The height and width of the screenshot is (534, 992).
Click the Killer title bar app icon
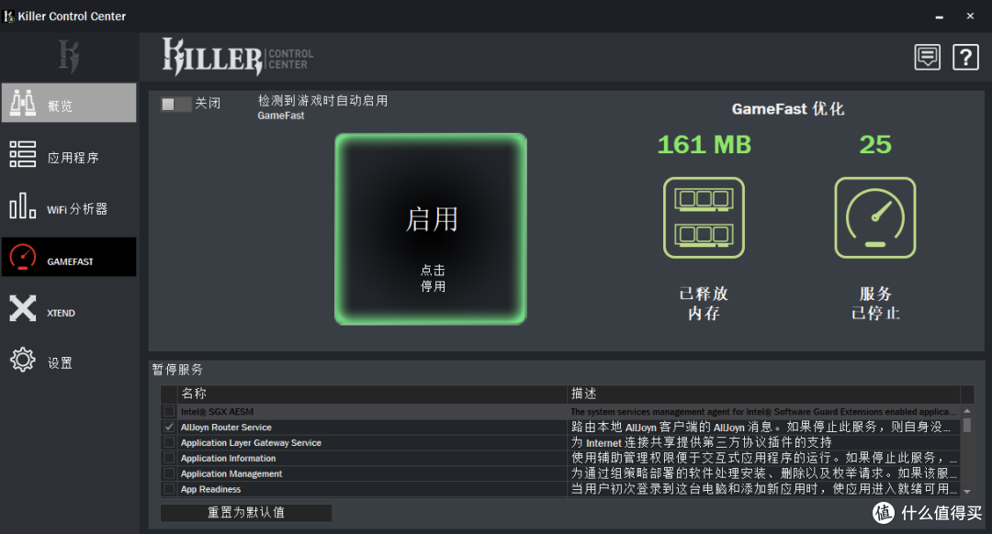[x=9, y=16]
